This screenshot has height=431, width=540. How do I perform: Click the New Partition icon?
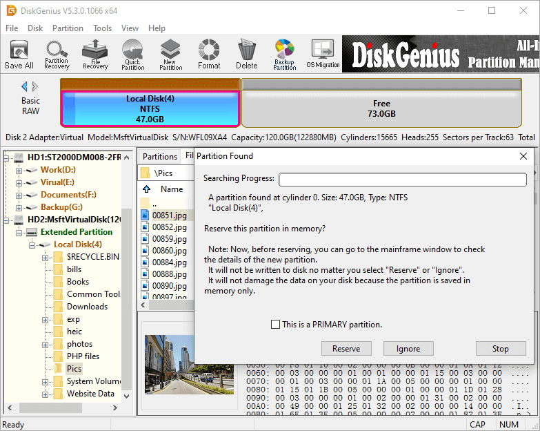[170, 54]
